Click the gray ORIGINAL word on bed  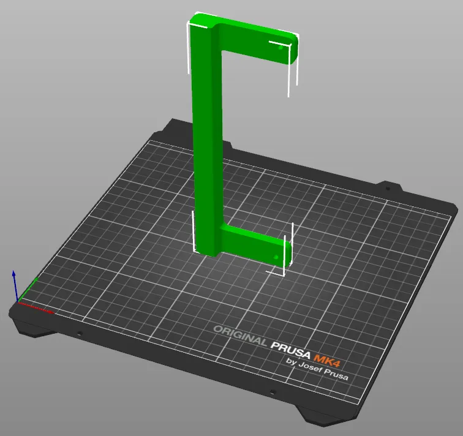point(240,336)
